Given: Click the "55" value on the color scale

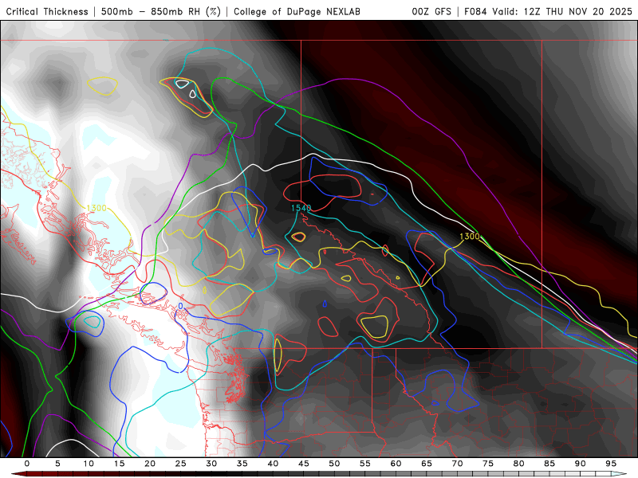Looking at the screenshot, I should pyautogui.click(x=365, y=464).
